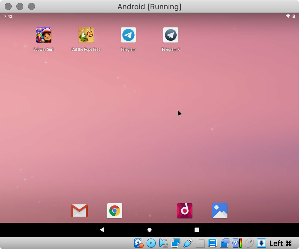Click the display settings monitor indicator
299x249 pixels.
[213, 243]
